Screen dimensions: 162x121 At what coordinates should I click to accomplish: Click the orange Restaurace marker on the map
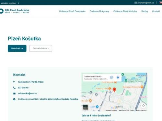142,87
